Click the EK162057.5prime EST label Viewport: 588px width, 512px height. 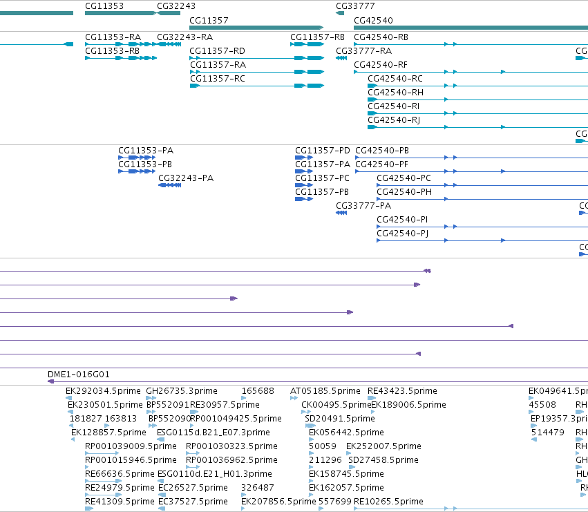point(346,488)
